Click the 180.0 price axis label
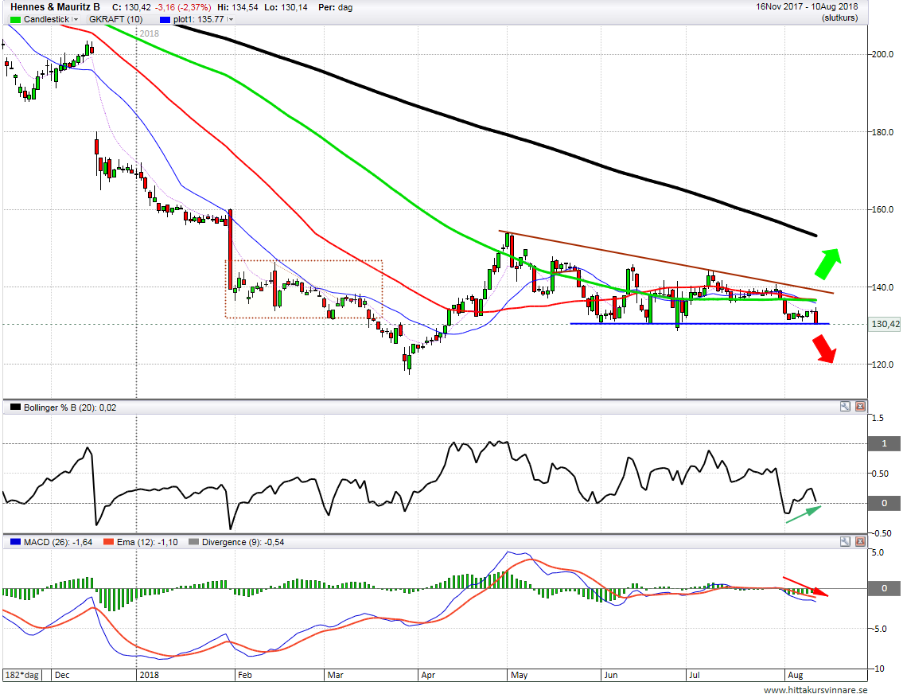Screen dimensions: 903x694 pos(882,132)
